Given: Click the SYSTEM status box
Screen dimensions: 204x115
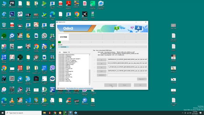Looking at the screenshot, I should (63, 37).
